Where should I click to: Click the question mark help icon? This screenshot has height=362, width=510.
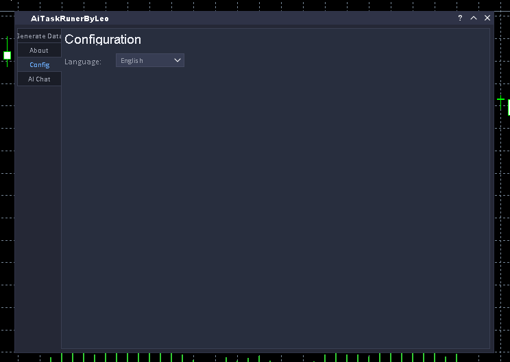[x=460, y=18]
